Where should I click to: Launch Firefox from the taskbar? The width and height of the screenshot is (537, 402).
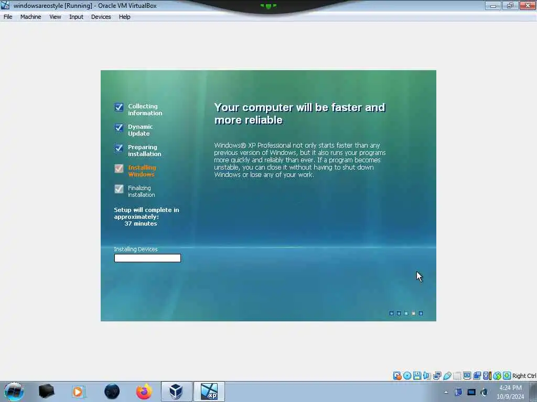point(144,392)
